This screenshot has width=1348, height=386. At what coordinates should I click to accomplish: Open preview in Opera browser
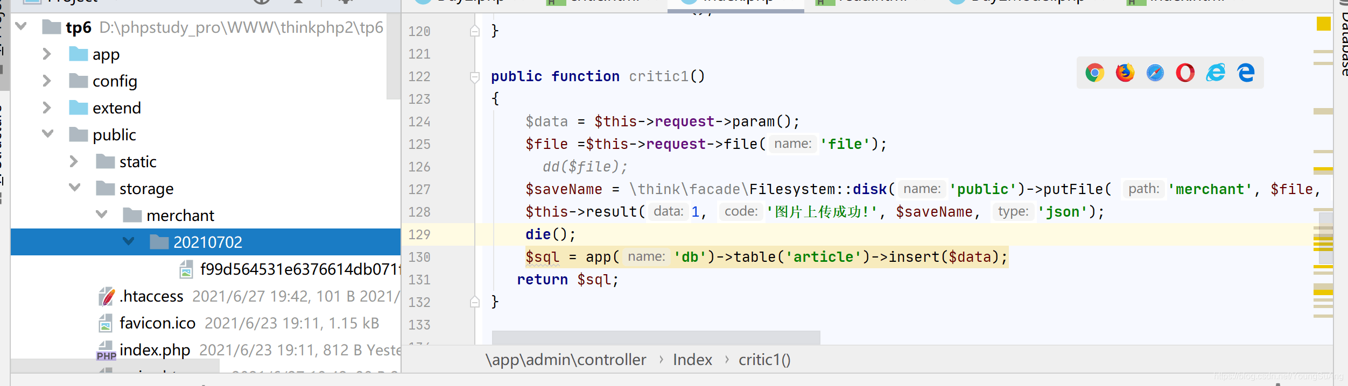click(x=1185, y=73)
